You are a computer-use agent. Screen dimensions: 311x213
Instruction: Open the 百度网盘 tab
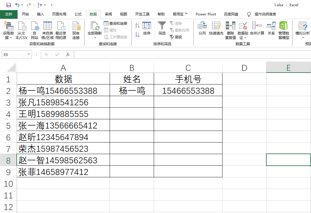click(231, 14)
